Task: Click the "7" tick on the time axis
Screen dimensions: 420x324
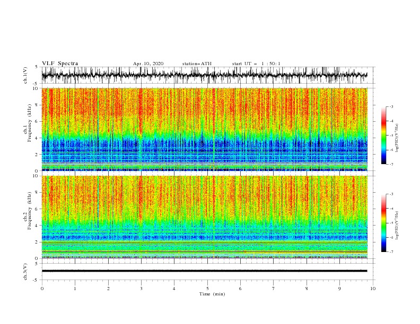Action: (x=274, y=289)
